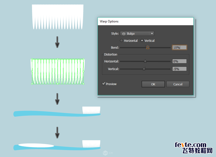Click the Distortion Horizontal 0% field
The height and width of the screenshot is (157, 216).
(179, 61)
